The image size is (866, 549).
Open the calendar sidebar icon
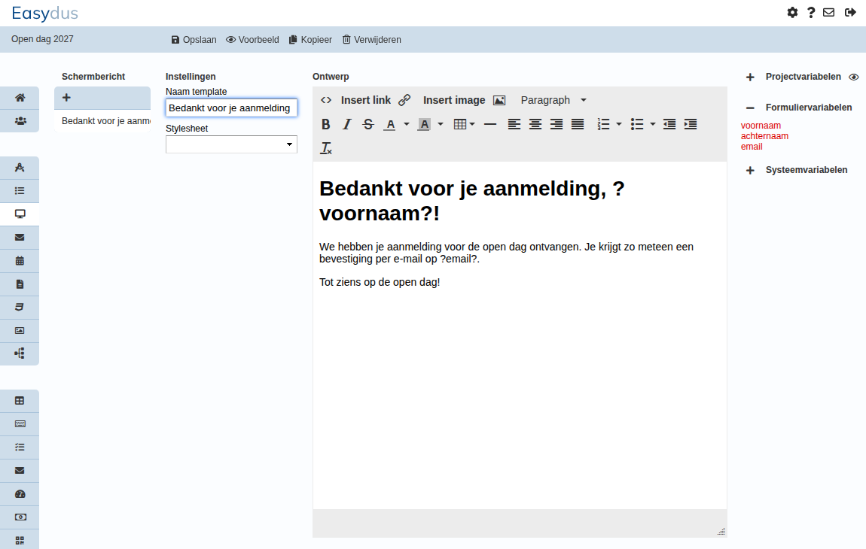click(x=20, y=261)
